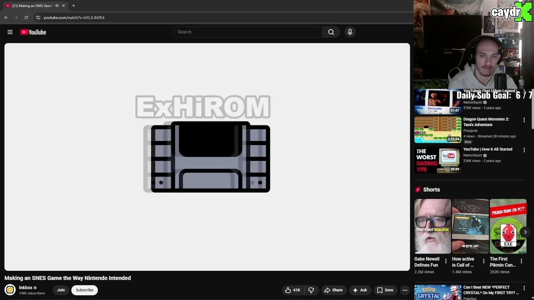Click the Shorts section icon

click(418, 190)
